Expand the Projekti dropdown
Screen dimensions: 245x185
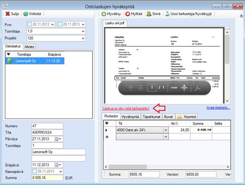[x=83, y=39]
